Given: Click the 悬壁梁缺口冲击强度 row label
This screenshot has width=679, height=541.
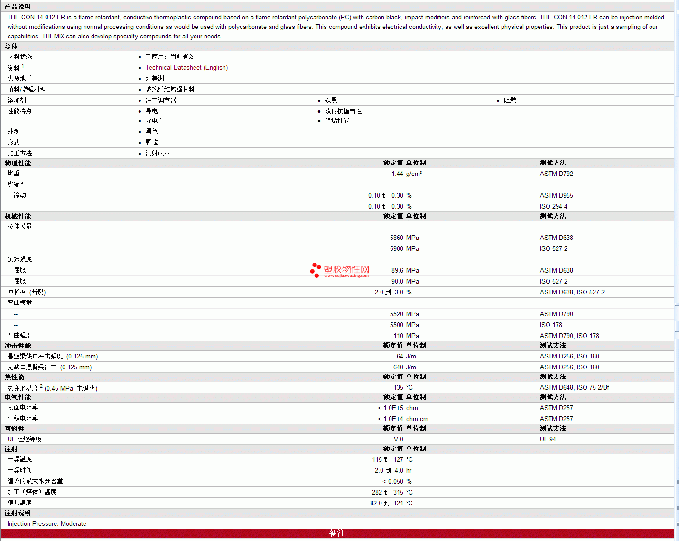Looking at the screenshot, I should tap(53, 356).
